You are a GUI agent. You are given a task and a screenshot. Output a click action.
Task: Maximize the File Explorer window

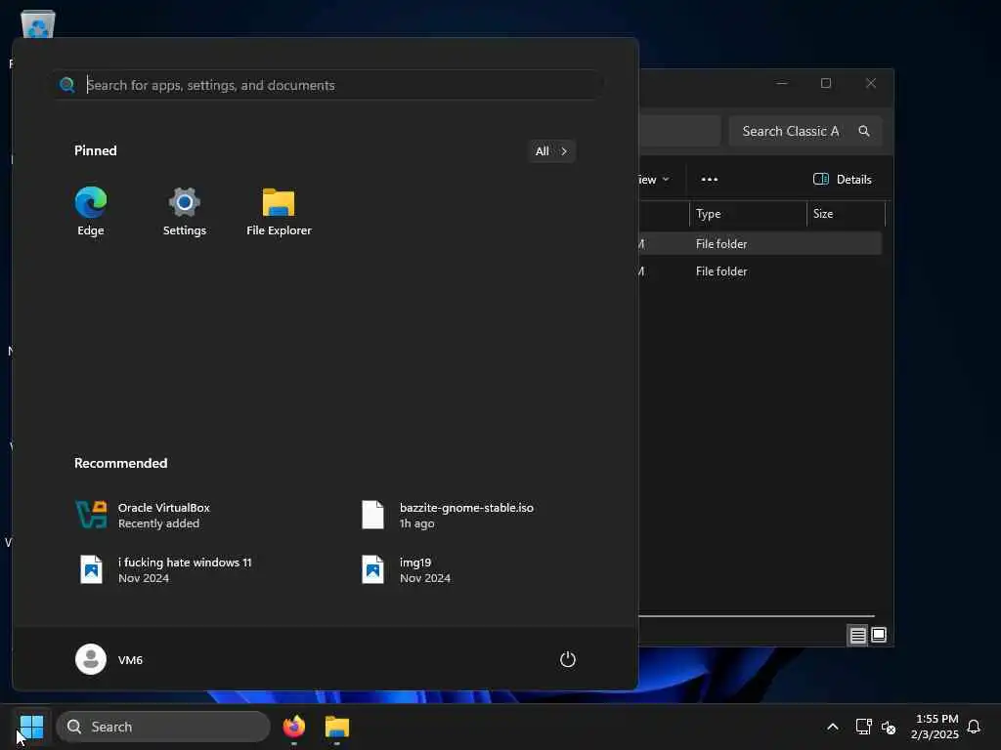[826, 84]
